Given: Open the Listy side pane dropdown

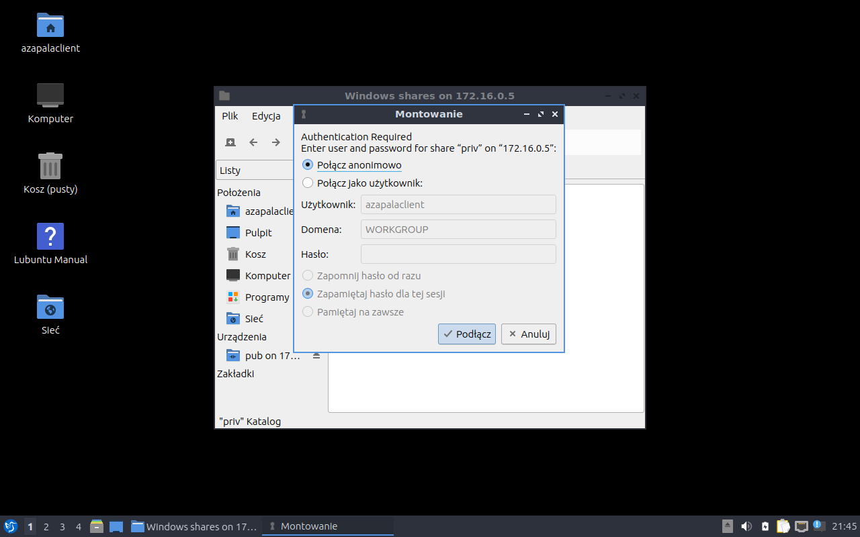Looking at the screenshot, I should [x=255, y=170].
